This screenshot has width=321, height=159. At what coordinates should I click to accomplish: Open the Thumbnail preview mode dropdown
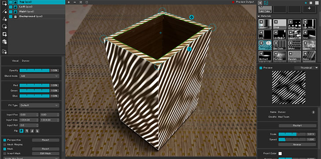coord(306,68)
